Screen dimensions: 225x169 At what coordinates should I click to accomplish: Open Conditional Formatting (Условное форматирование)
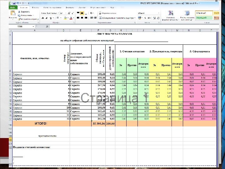coord(171,15)
